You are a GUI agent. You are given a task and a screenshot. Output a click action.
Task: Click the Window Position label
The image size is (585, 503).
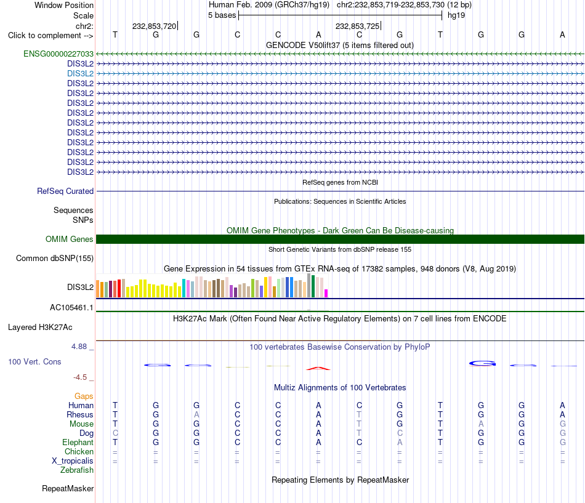click(64, 5)
